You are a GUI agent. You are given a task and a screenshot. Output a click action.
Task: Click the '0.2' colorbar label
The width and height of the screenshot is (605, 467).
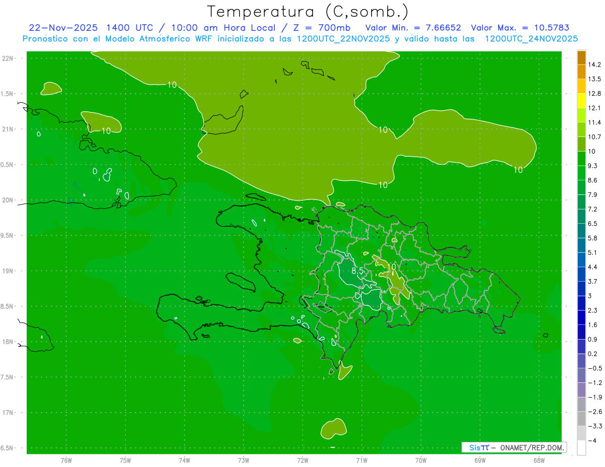click(593, 354)
